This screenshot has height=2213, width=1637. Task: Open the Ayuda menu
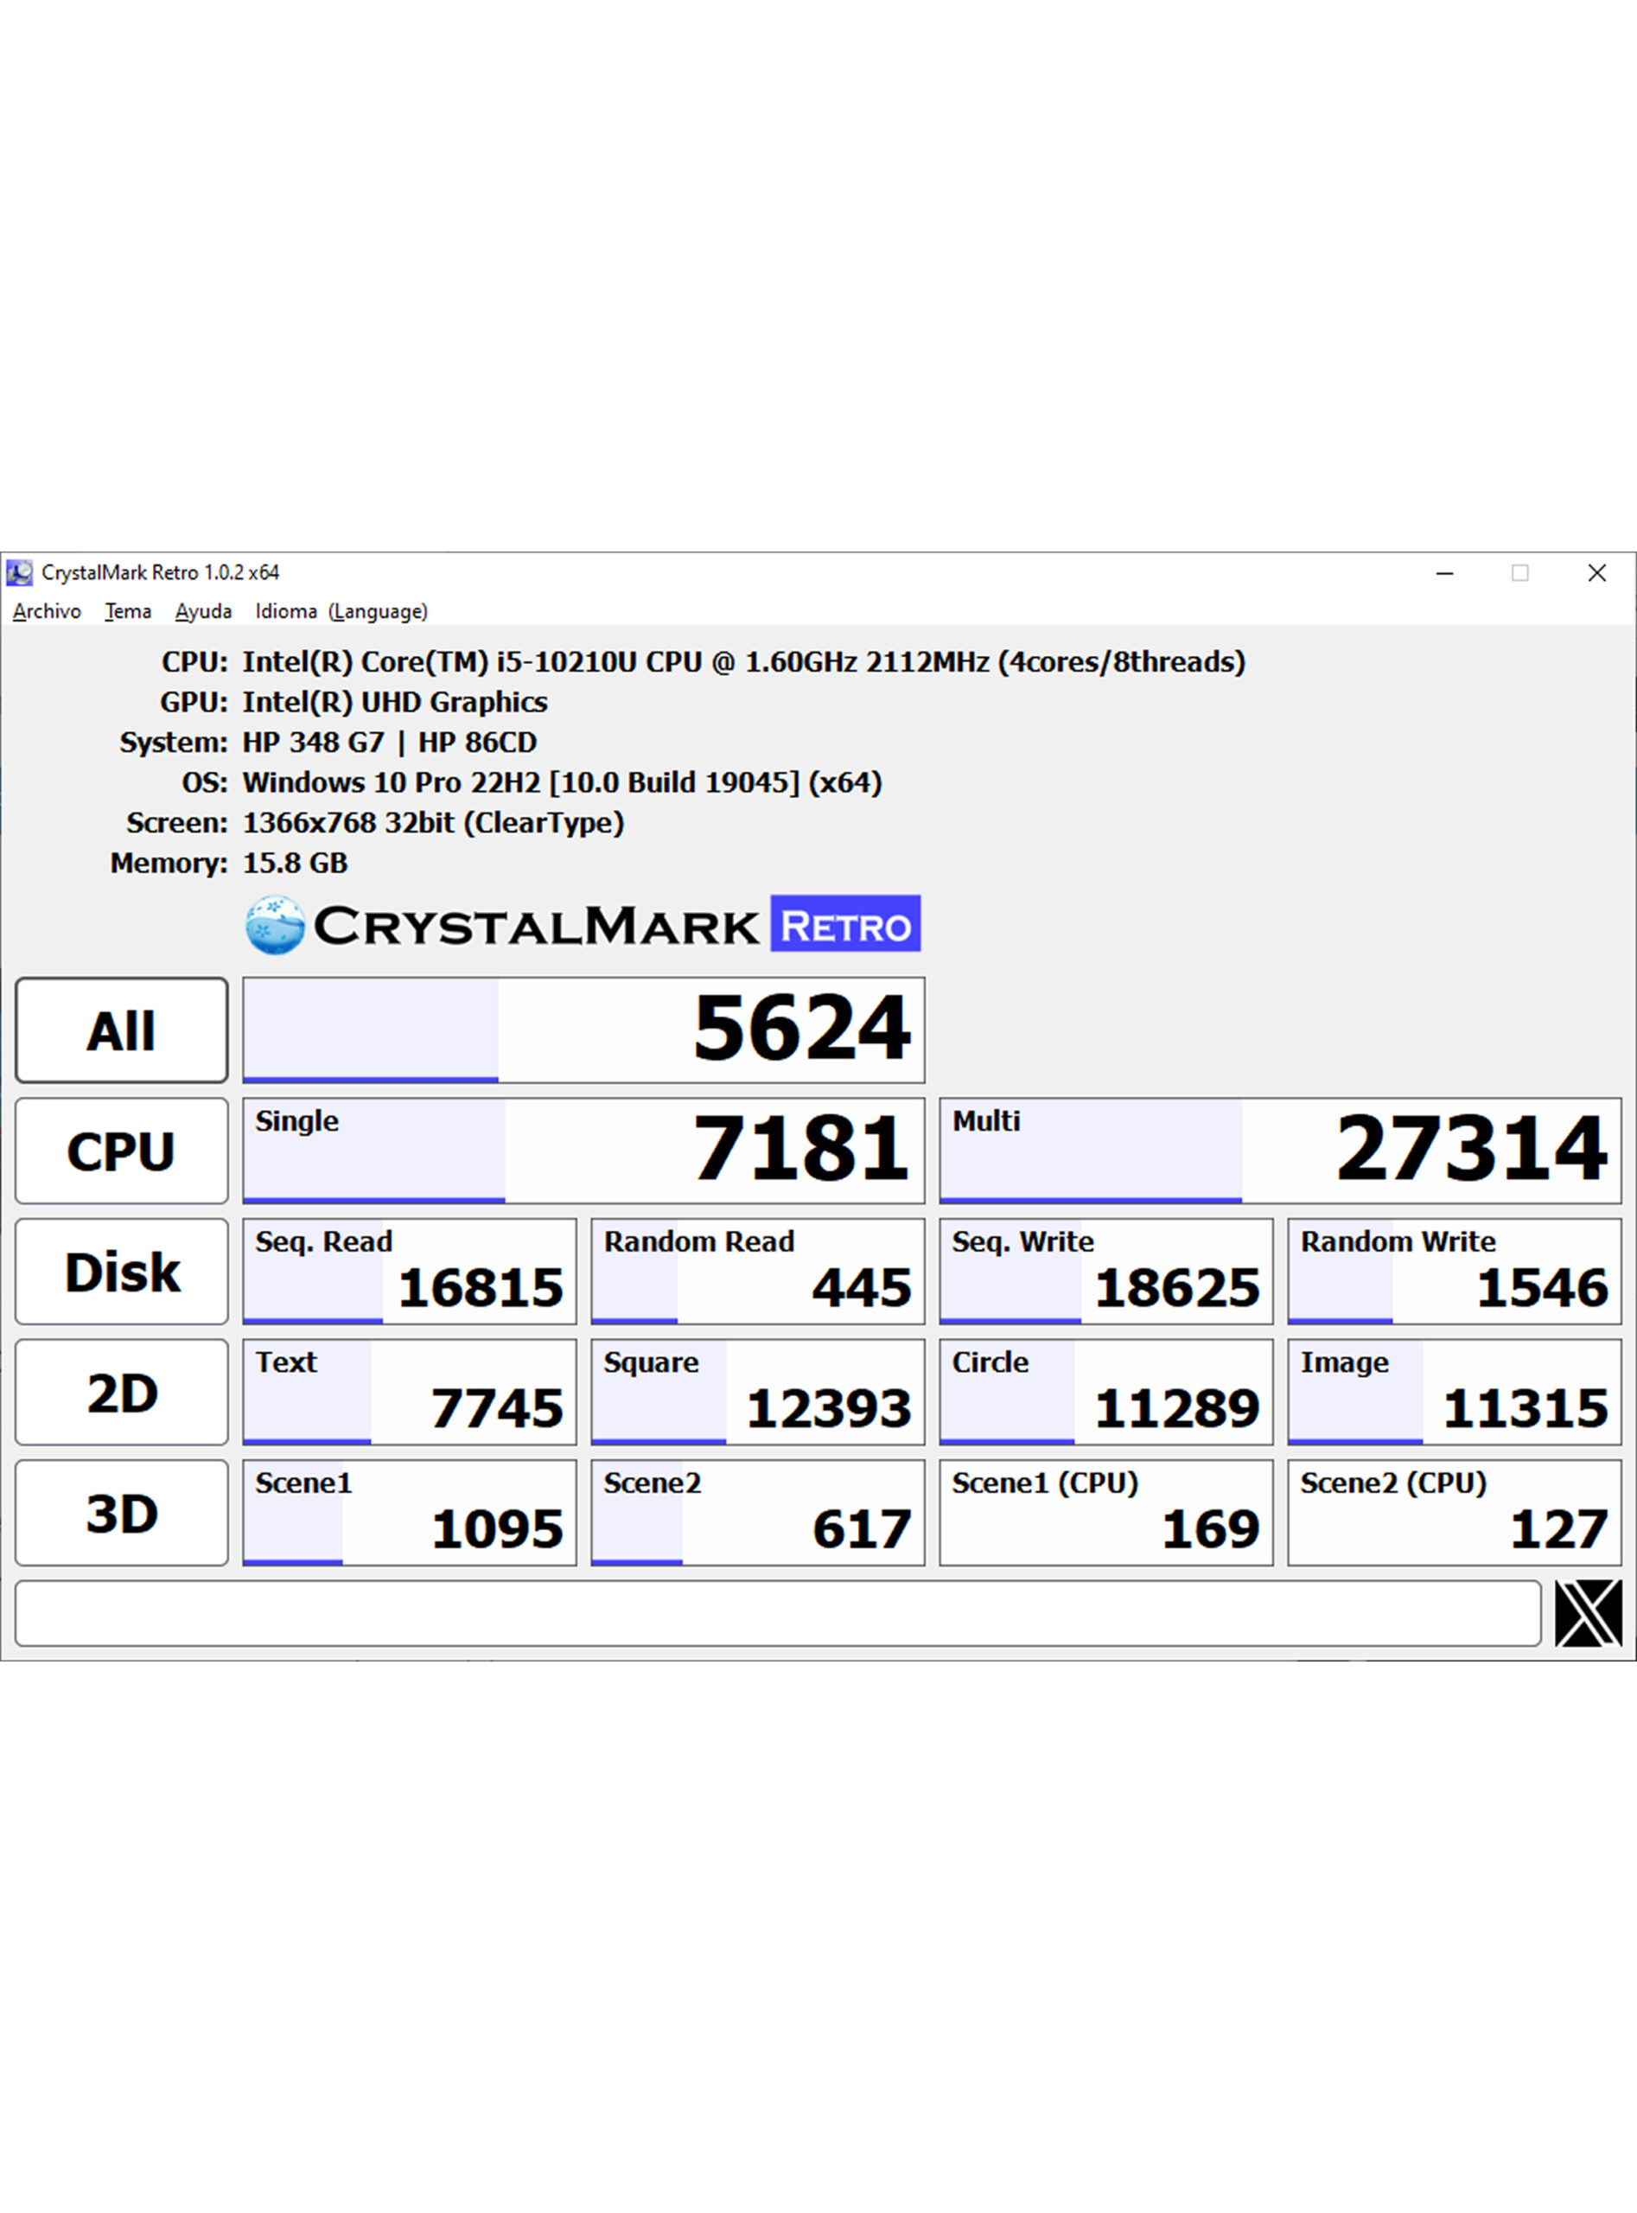coord(203,611)
